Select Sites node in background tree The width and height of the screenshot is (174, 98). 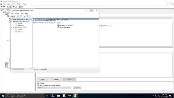tap(8, 63)
